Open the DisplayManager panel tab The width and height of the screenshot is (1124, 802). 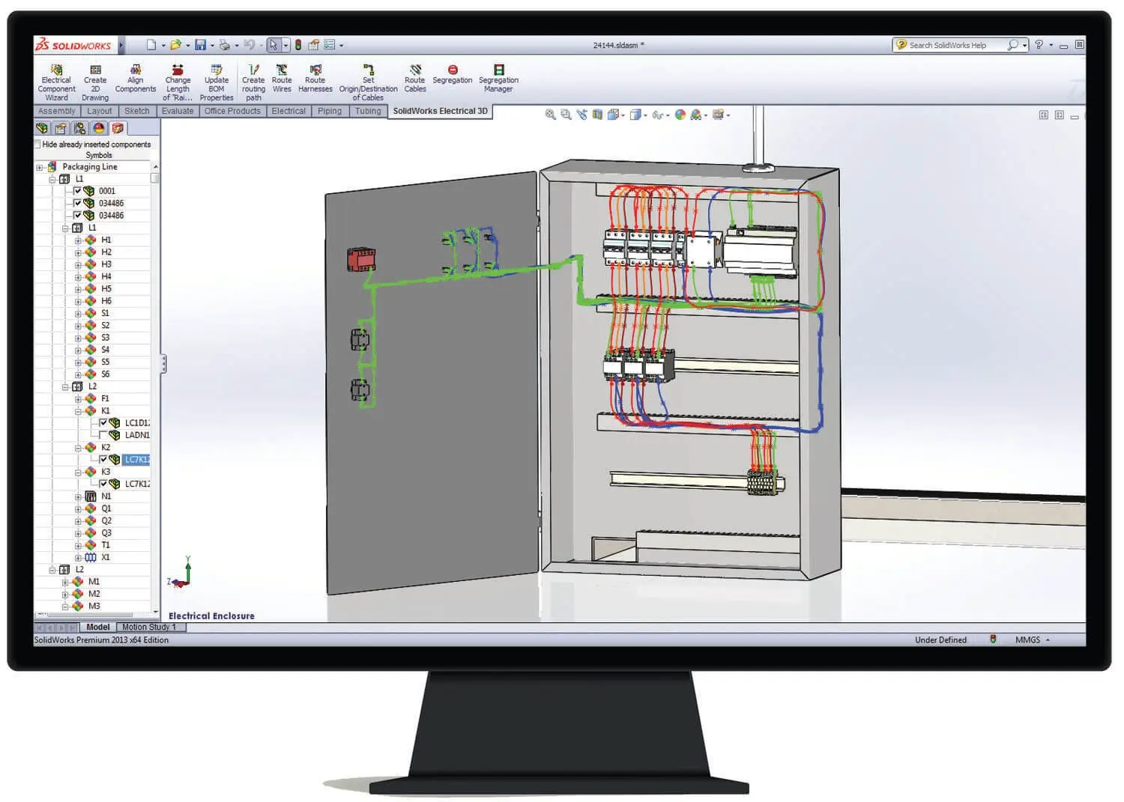pos(99,128)
